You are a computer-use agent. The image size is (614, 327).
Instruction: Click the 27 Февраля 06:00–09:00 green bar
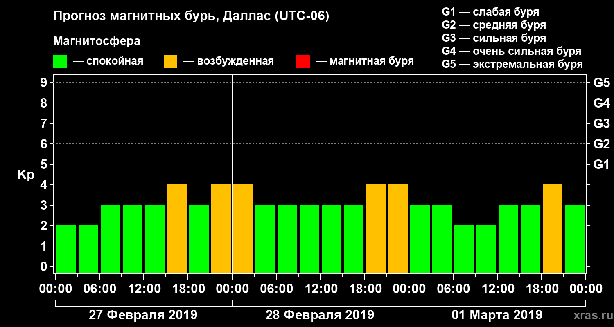click(x=111, y=239)
